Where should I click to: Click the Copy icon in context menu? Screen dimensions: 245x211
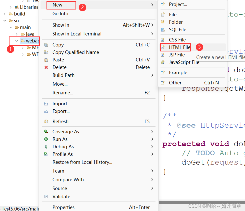(46, 45)
